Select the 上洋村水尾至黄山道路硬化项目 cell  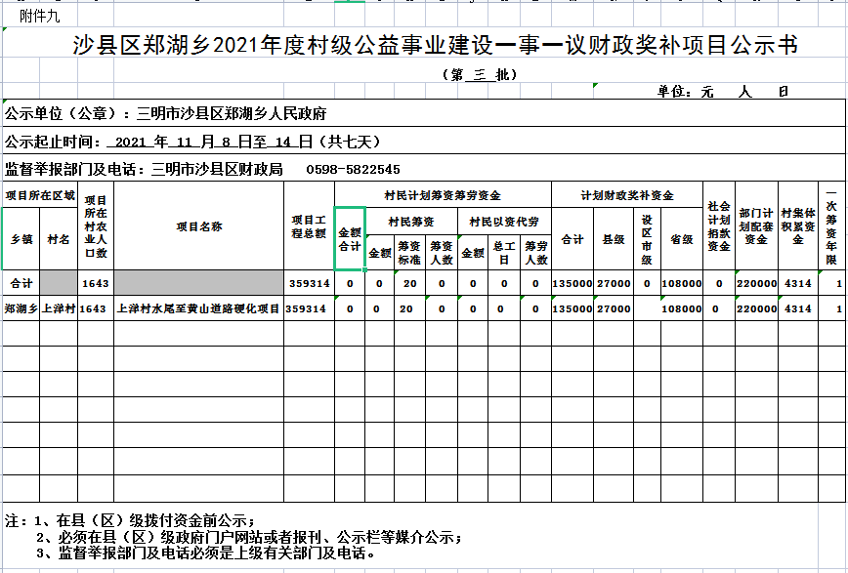tap(198, 308)
